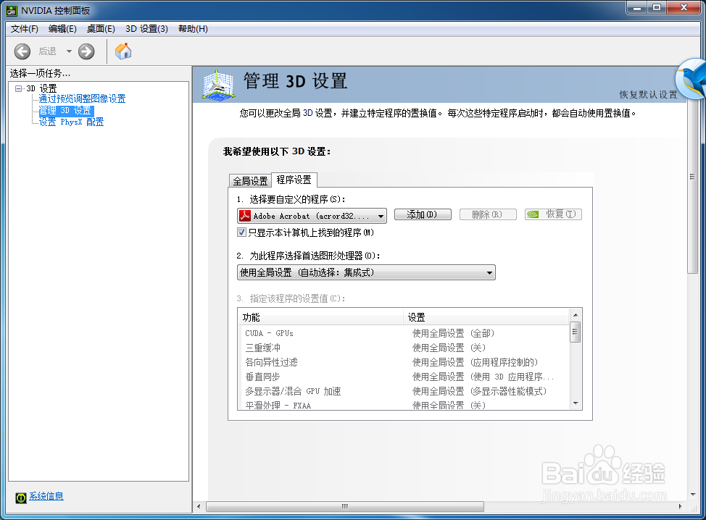Click the 添加(D) button

point(423,214)
